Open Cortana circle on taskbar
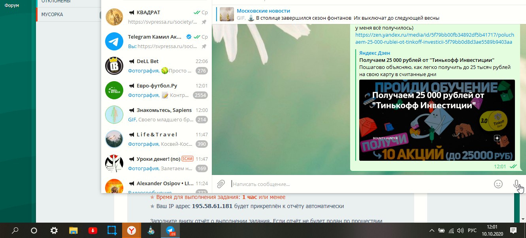526x238 pixels. [x=34, y=231]
